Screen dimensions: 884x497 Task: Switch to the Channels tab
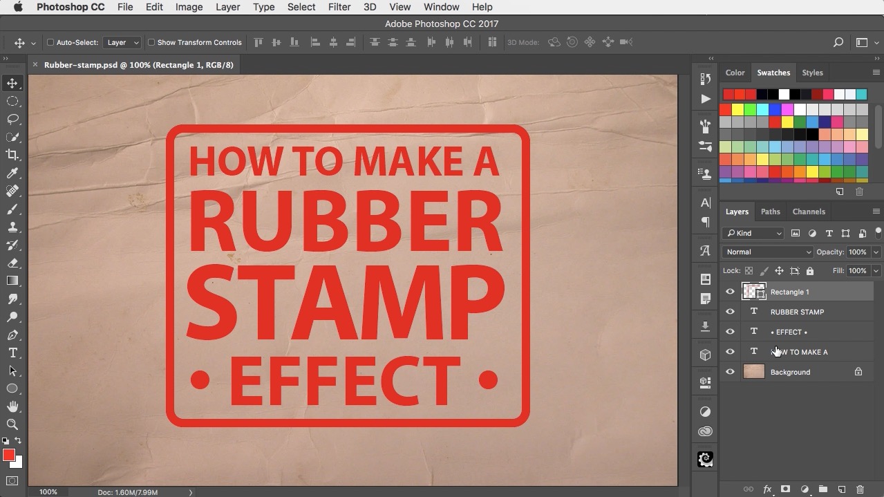click(809, 212)
